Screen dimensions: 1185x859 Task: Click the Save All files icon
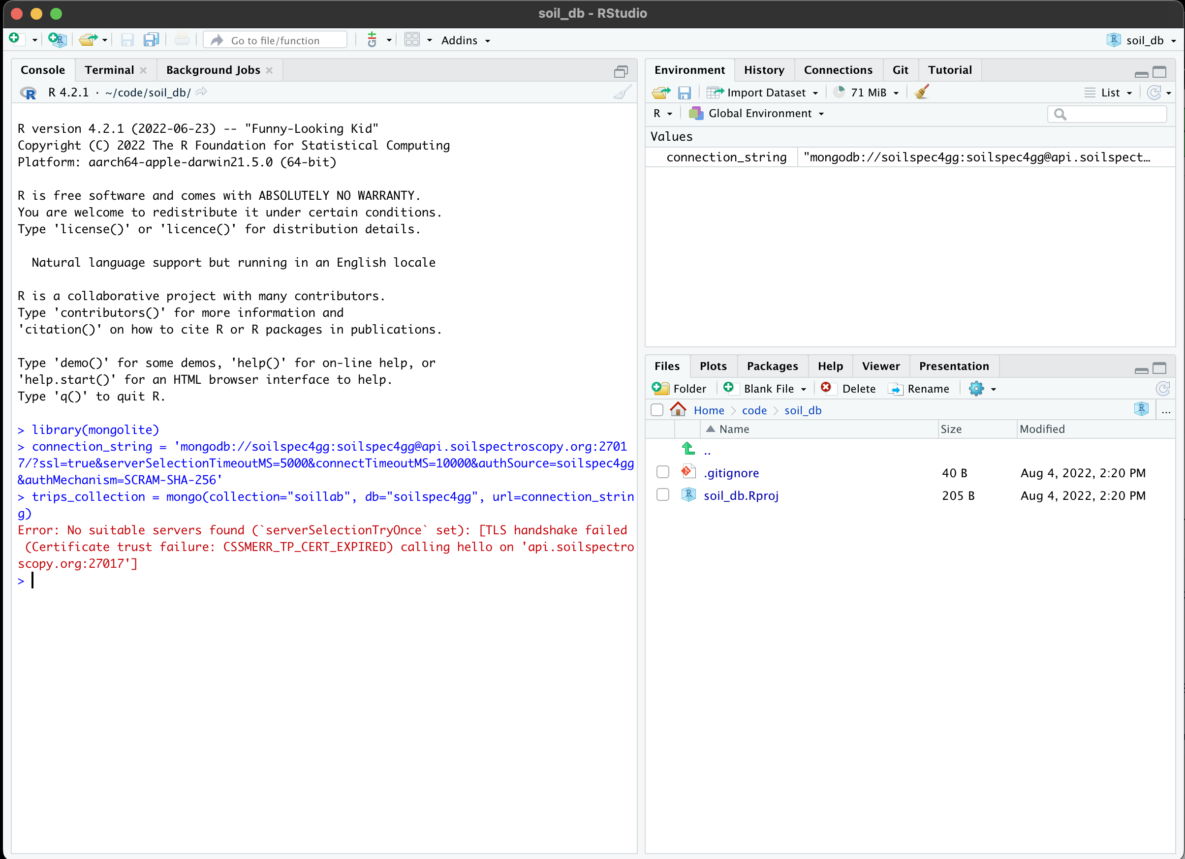151,40
